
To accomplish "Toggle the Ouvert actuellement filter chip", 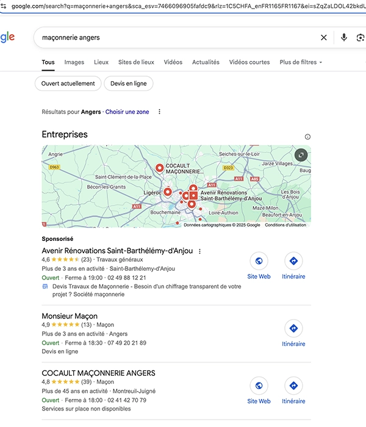I will click(68, 84).
